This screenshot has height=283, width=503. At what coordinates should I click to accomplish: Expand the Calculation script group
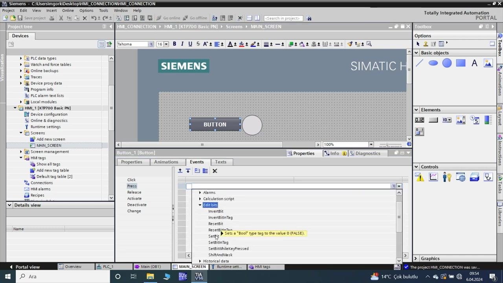[200, 199]
